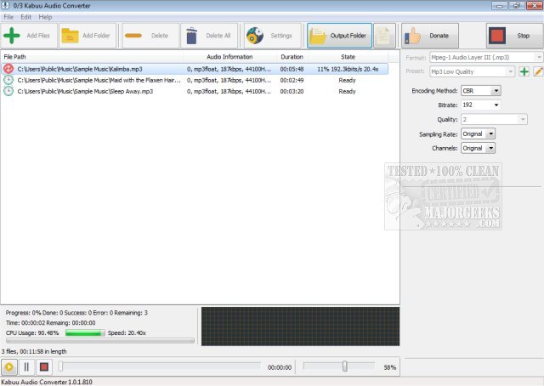The image size is (544, 386).
Task: Sort by the File Path column header
Action: 92,57
